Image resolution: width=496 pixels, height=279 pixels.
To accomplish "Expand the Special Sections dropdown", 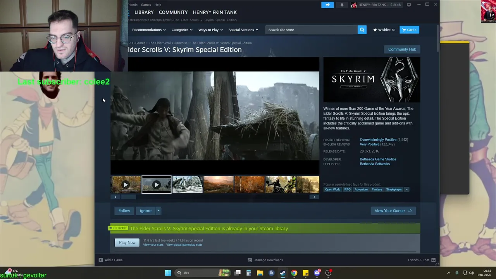I will (243, 30).
